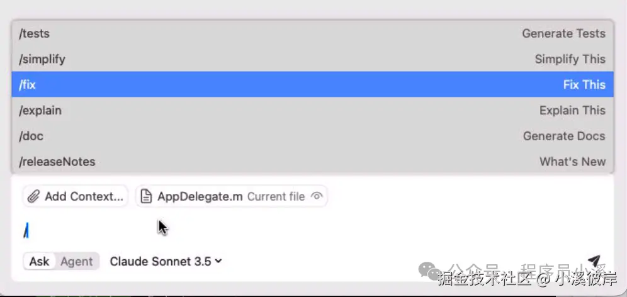Click the Generate Tests description label
The image size is (627, 297).
click(x=564, y=33)
